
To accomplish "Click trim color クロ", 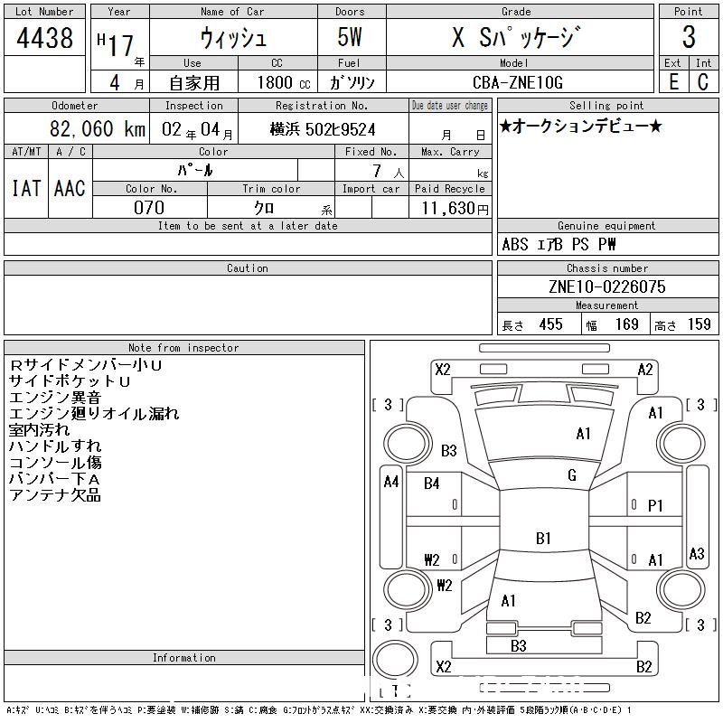I will tap(264, 208).
